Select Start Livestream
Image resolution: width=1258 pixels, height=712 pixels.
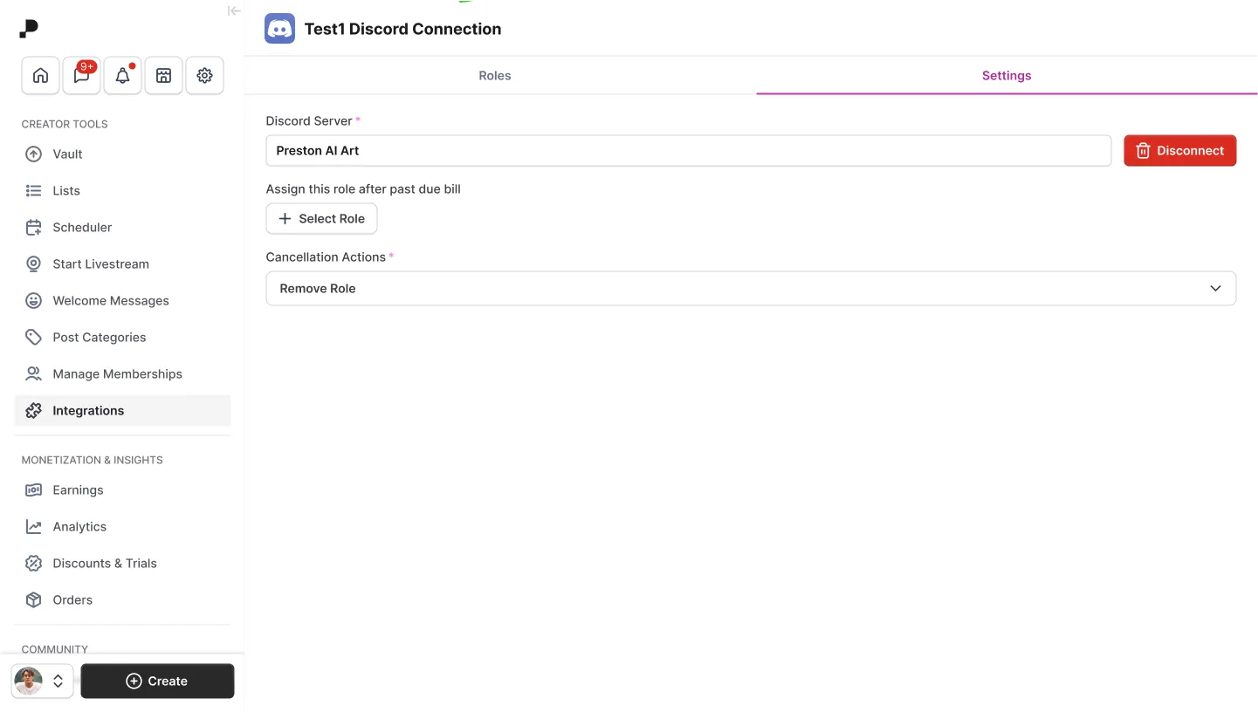tap(100, 264)
